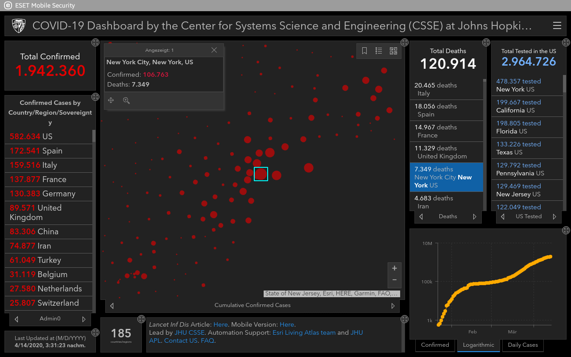Select Germany in confirmed cases list
The image size is (571, 357).
point(49,194)
